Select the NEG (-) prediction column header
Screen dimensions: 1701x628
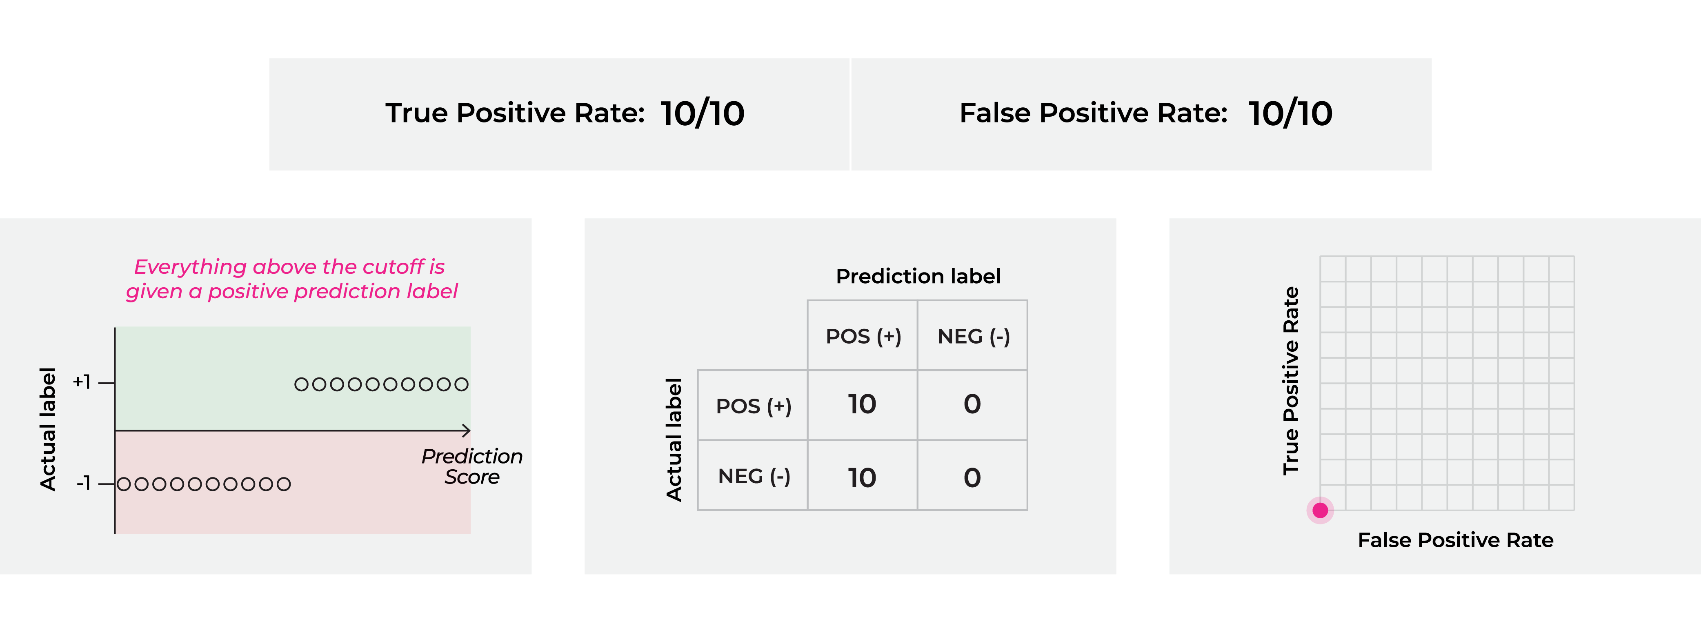pyautogui.click(x=973, y=335)
